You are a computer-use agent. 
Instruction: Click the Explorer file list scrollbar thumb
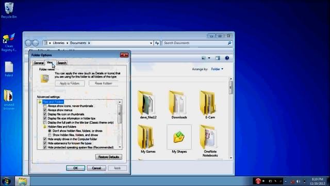point(231,87)
